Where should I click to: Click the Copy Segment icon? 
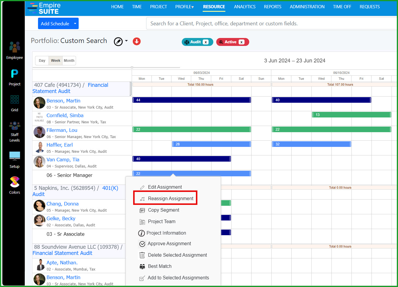pyautogui.click(x=142, y=210)
